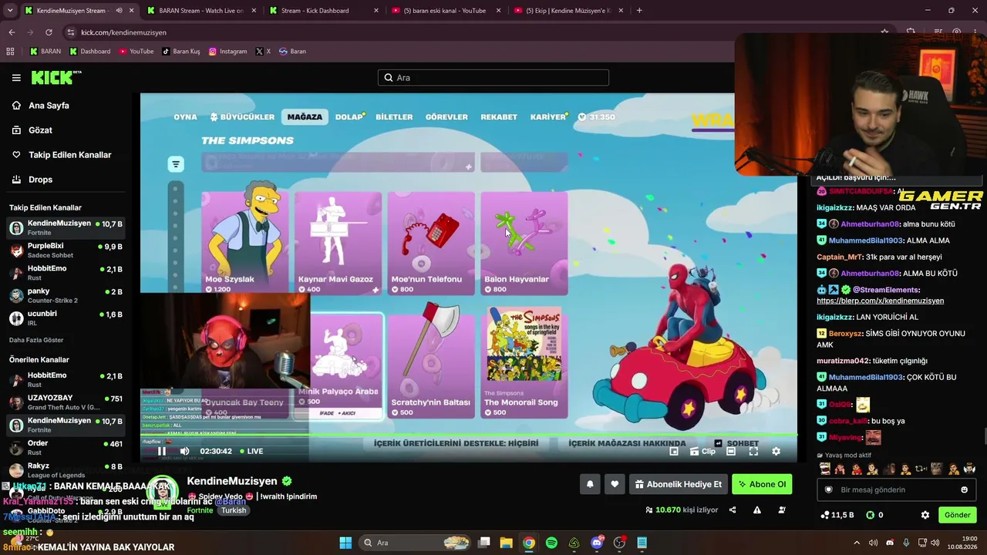Follow channel with the heart button

tap(615, 484)
